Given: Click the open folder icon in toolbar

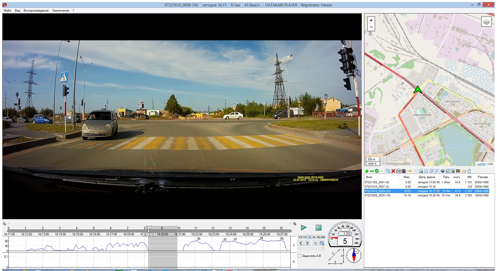Looking at the screenshot, I should (464, 171).
